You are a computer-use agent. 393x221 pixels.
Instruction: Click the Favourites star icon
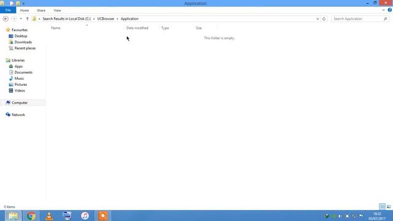click(8, 30)
